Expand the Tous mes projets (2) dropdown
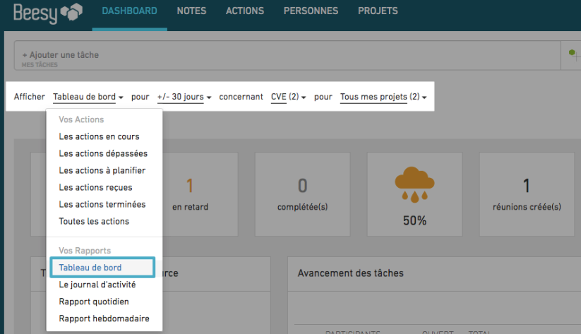This screenshot has height=334, width=581. 383,97
